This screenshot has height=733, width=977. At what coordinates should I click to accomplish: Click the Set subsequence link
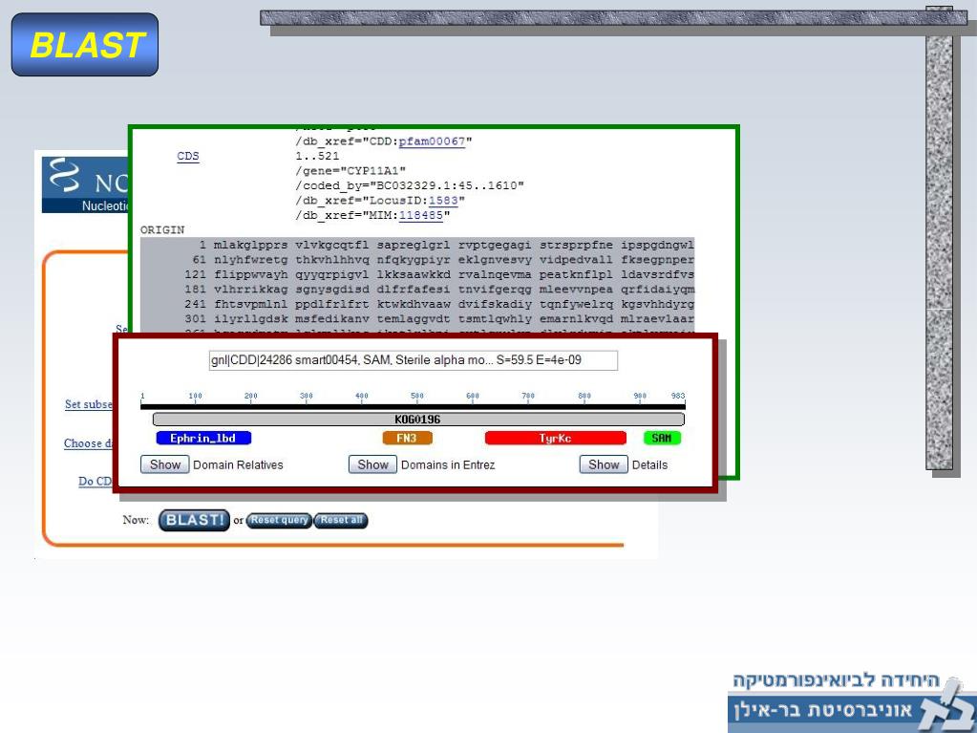tap(89, 404)
